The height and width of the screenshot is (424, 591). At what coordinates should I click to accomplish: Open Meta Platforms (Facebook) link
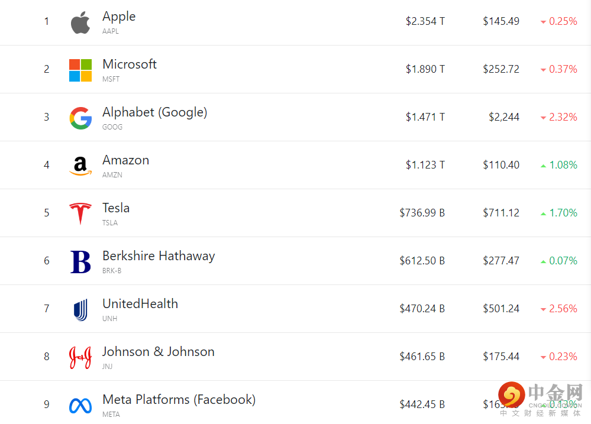point(179,399)
